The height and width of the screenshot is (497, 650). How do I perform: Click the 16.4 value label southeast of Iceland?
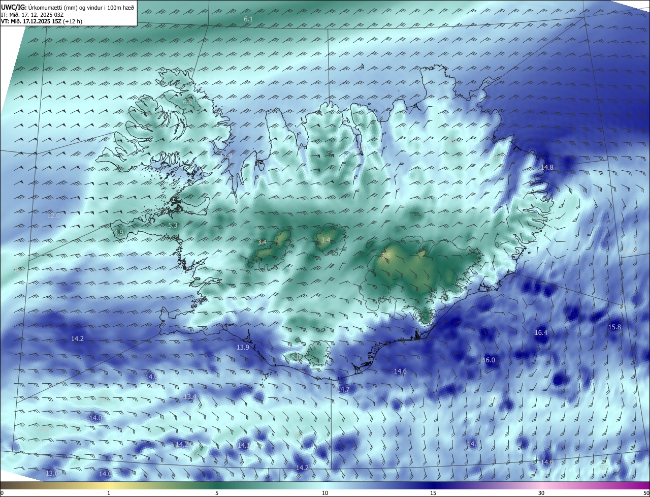pos(541,332)
